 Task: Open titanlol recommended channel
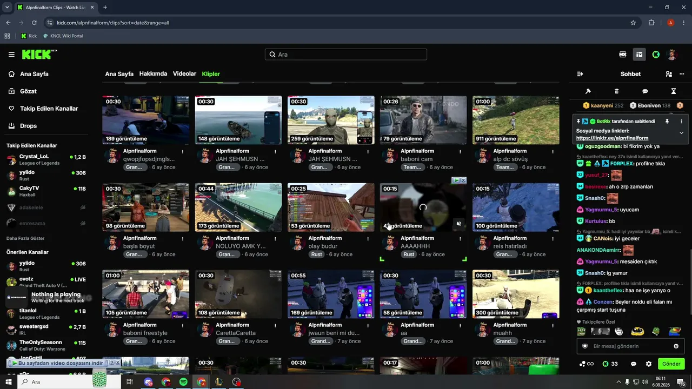[x=46, y=313]
